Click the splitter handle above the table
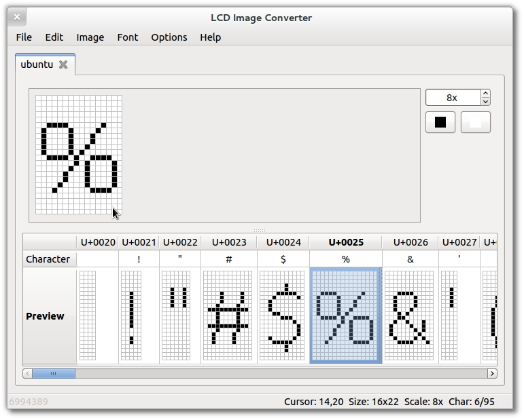 click(260, 230)
